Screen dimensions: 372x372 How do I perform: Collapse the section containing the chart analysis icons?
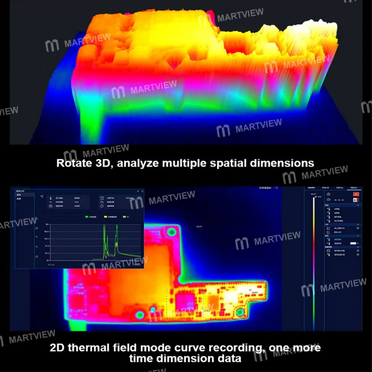(x=358, y=225)
